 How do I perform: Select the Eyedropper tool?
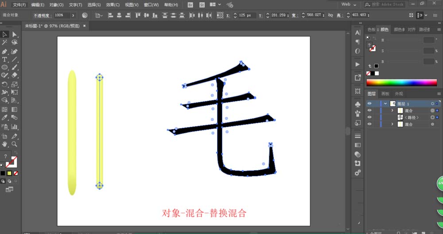[x=4, y=117]
